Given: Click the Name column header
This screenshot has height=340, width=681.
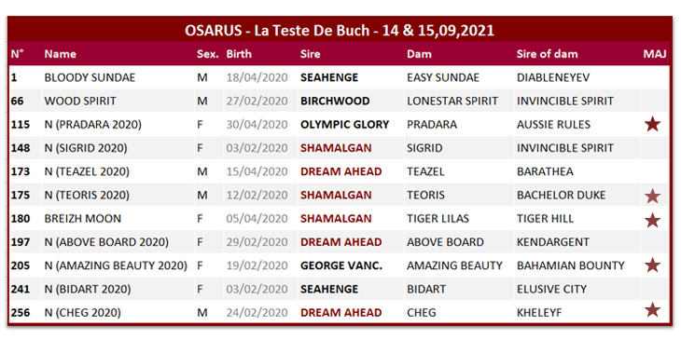Looking at the screenshot, I should 60,54.
